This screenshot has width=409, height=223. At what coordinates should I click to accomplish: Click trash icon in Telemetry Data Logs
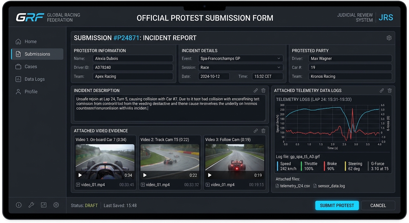pyautogui.click(x=390, y=91)
